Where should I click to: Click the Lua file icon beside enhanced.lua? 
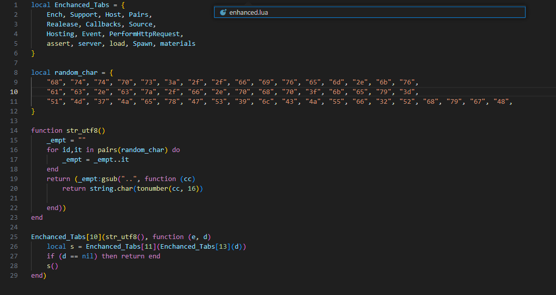[223, 12]
